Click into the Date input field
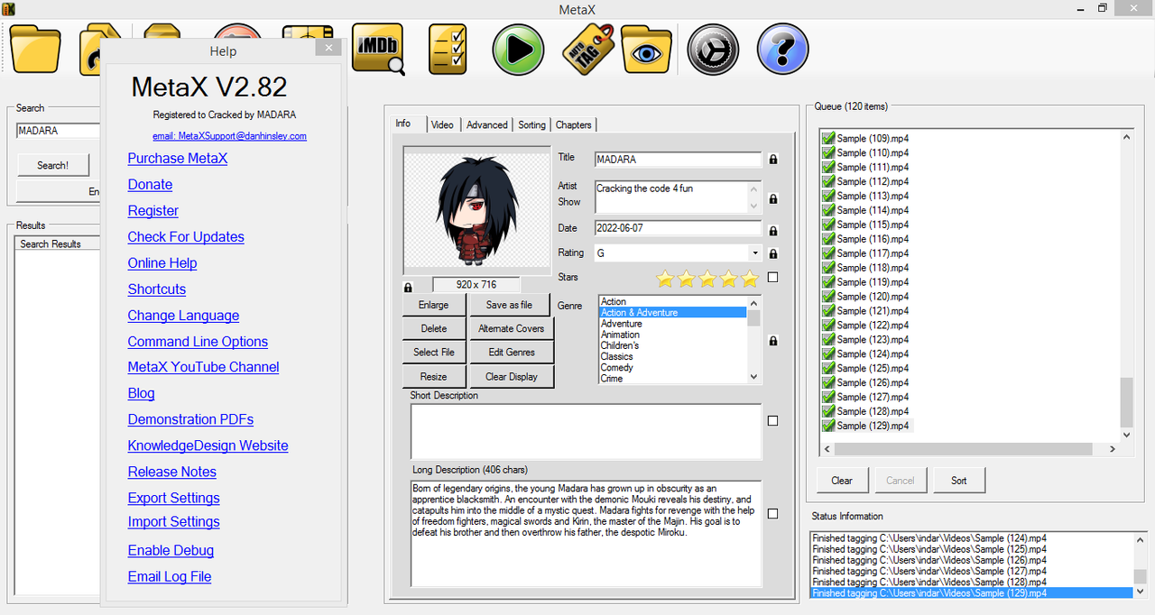 (679, 228)
